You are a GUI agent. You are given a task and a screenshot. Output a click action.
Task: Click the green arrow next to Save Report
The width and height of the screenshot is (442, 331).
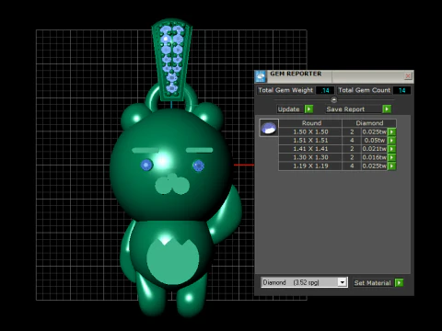click(387, 108)
